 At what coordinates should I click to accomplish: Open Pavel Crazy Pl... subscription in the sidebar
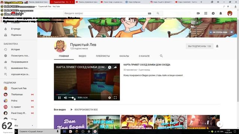coord(19,113)
